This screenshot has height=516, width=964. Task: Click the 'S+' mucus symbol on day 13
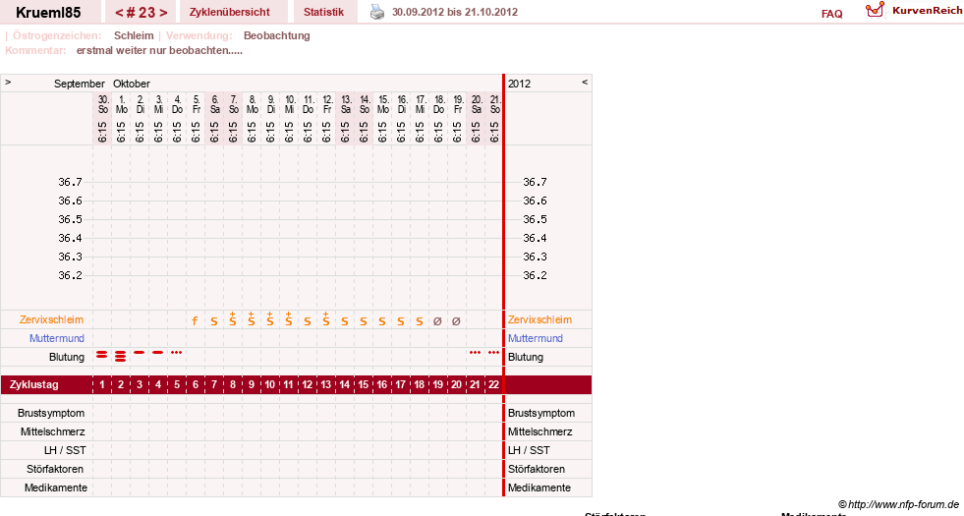pyautogui.click(x=326, y=318)
